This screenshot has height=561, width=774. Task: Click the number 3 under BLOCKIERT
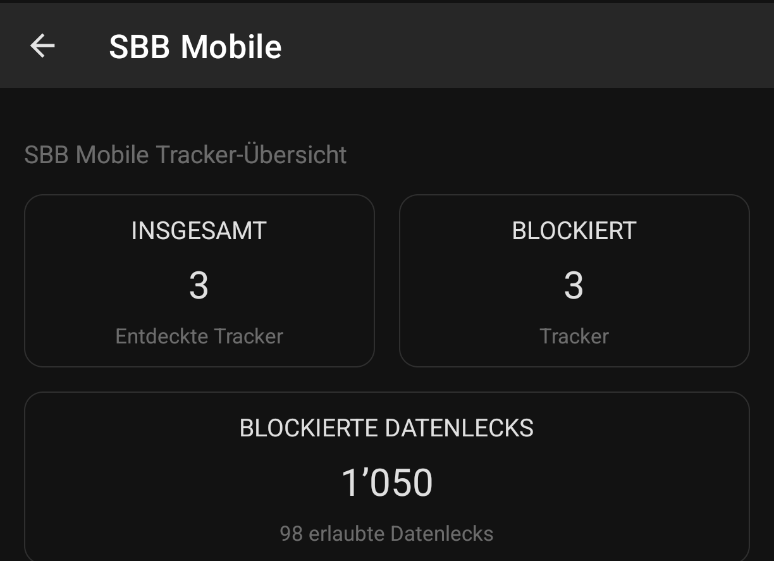[x=574, y=286]
